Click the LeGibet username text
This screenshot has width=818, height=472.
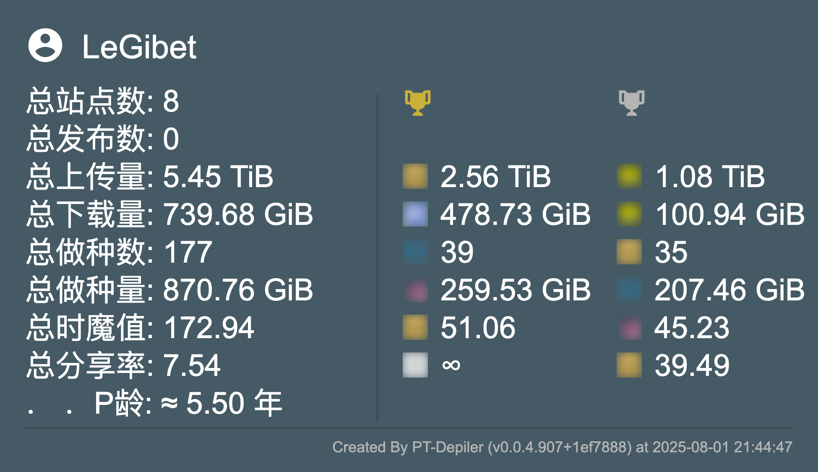pyautogui.click(x=139, y=47)
